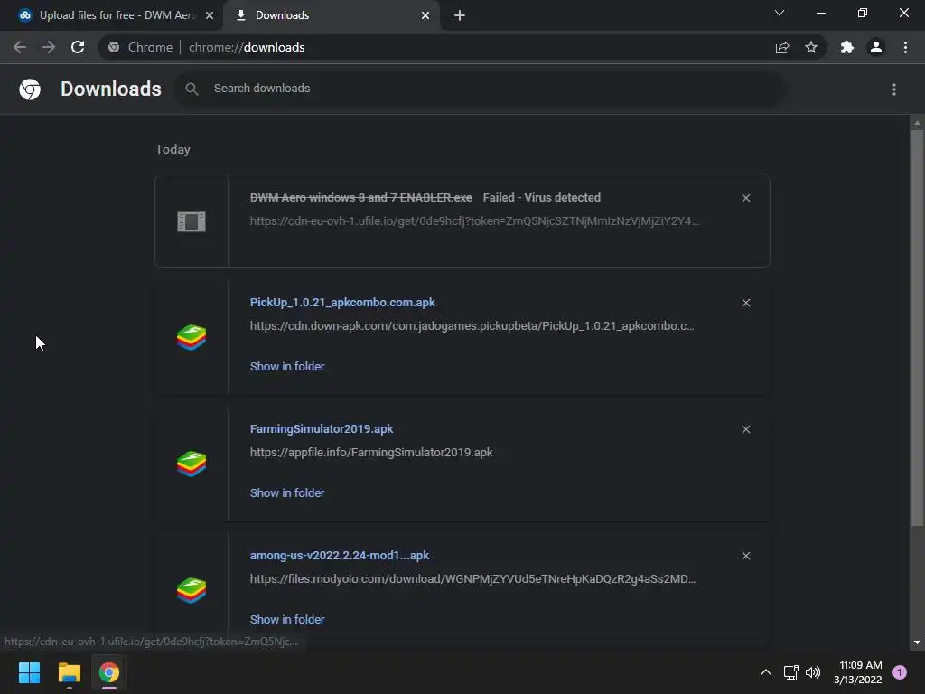
Task: Open the files.modyolo.com source URL
Action: (472, 579)
